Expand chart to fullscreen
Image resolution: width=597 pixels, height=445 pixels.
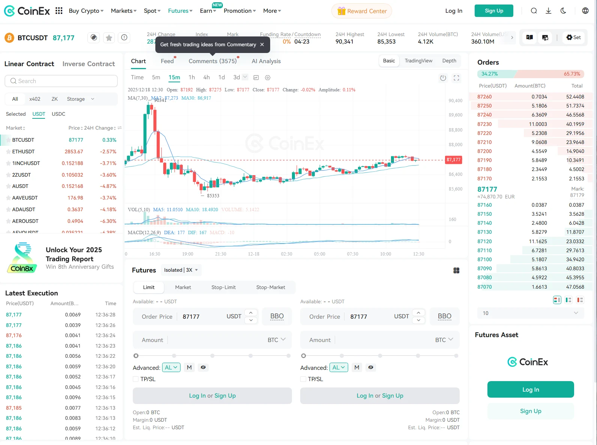coord(456,78)
